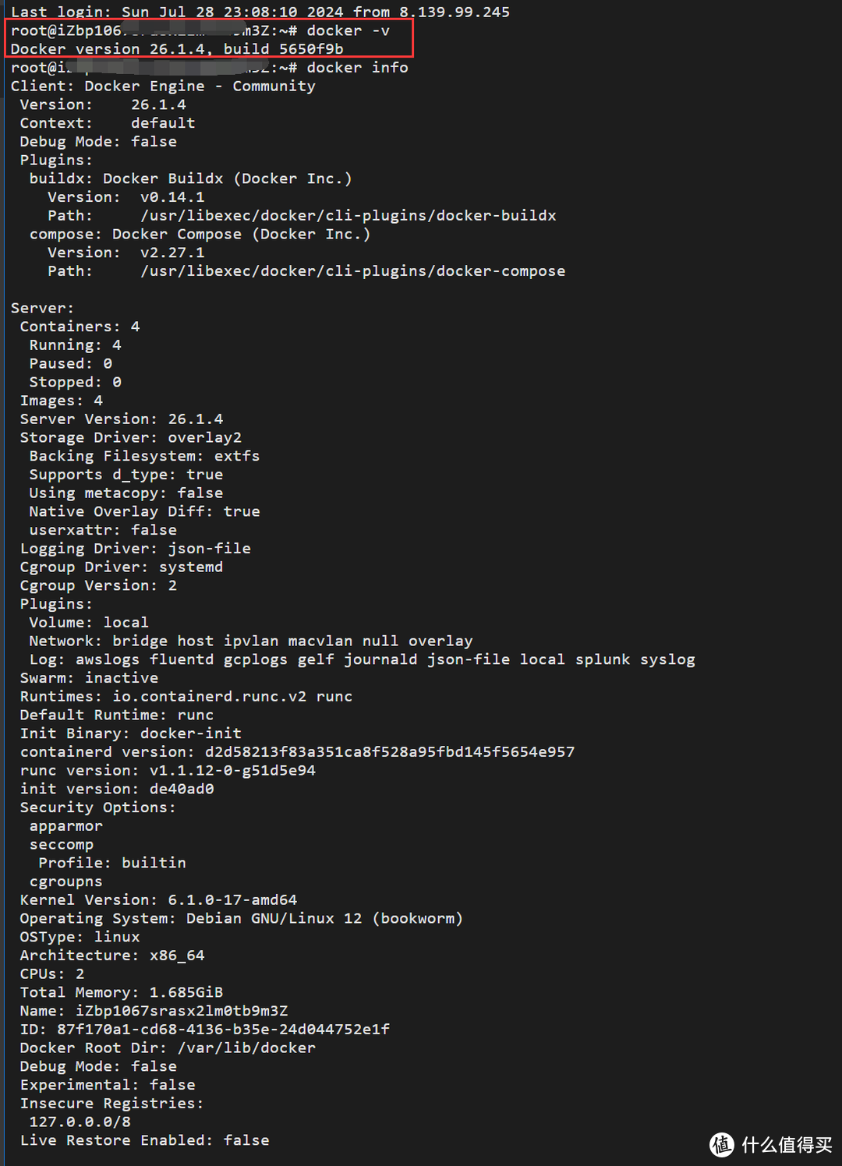Click the Logging Driver json-file line

[135, 549]
